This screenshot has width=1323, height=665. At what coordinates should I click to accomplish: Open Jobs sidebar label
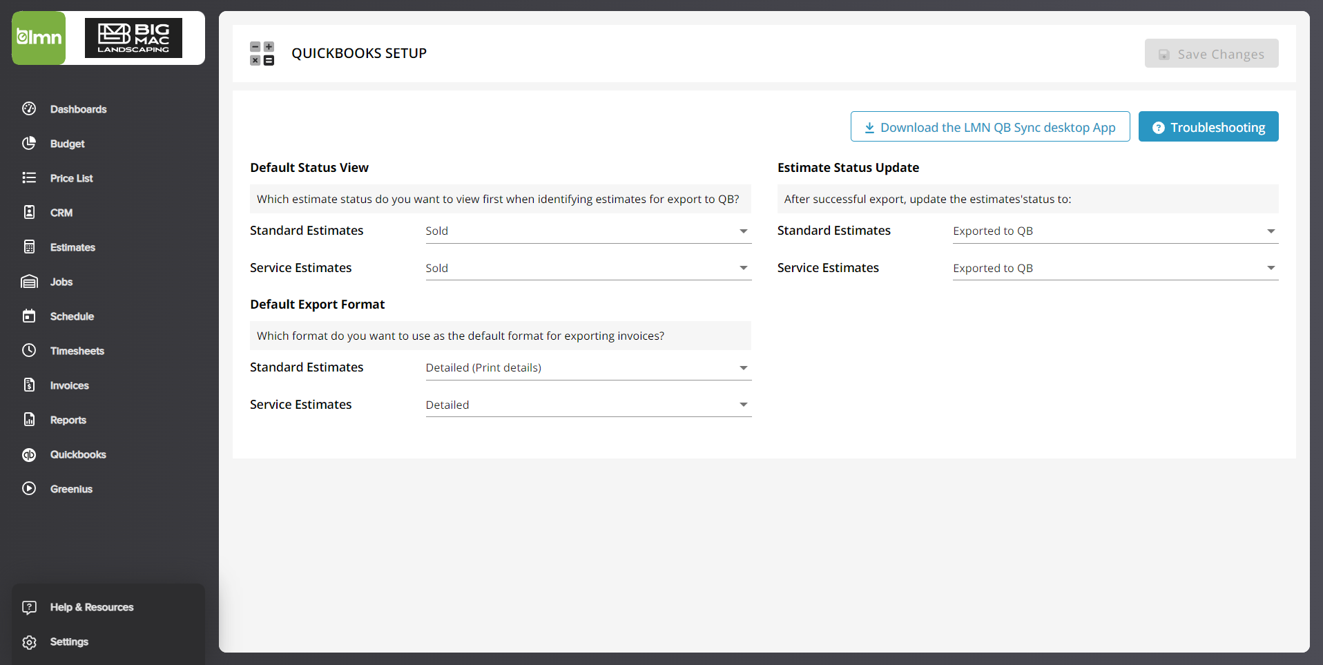(x=61, y=282)
